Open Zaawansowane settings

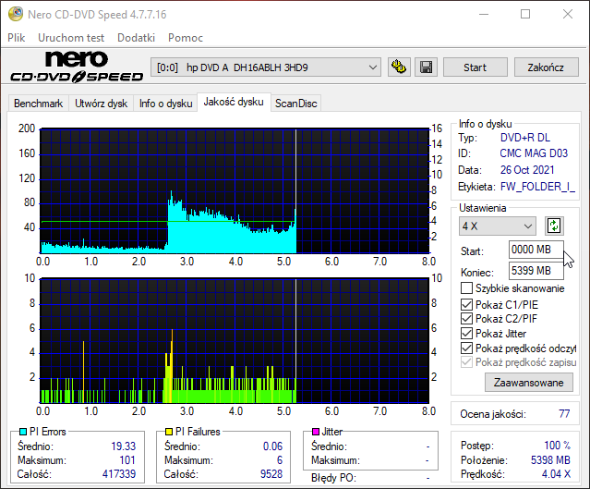click(529, 383)
